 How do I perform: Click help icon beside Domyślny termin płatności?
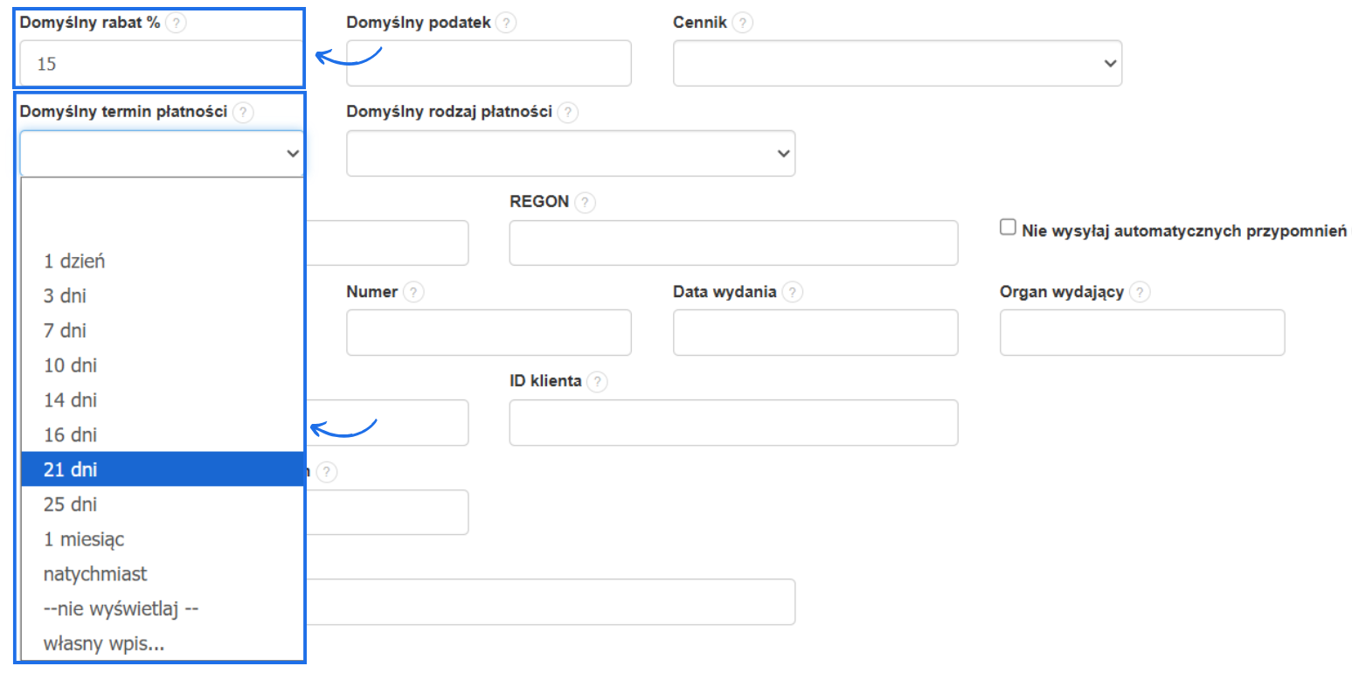244,113
